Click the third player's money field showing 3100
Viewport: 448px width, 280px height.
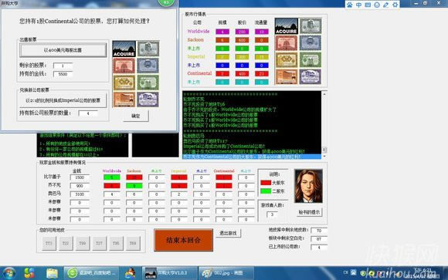(x=80, y=194)
